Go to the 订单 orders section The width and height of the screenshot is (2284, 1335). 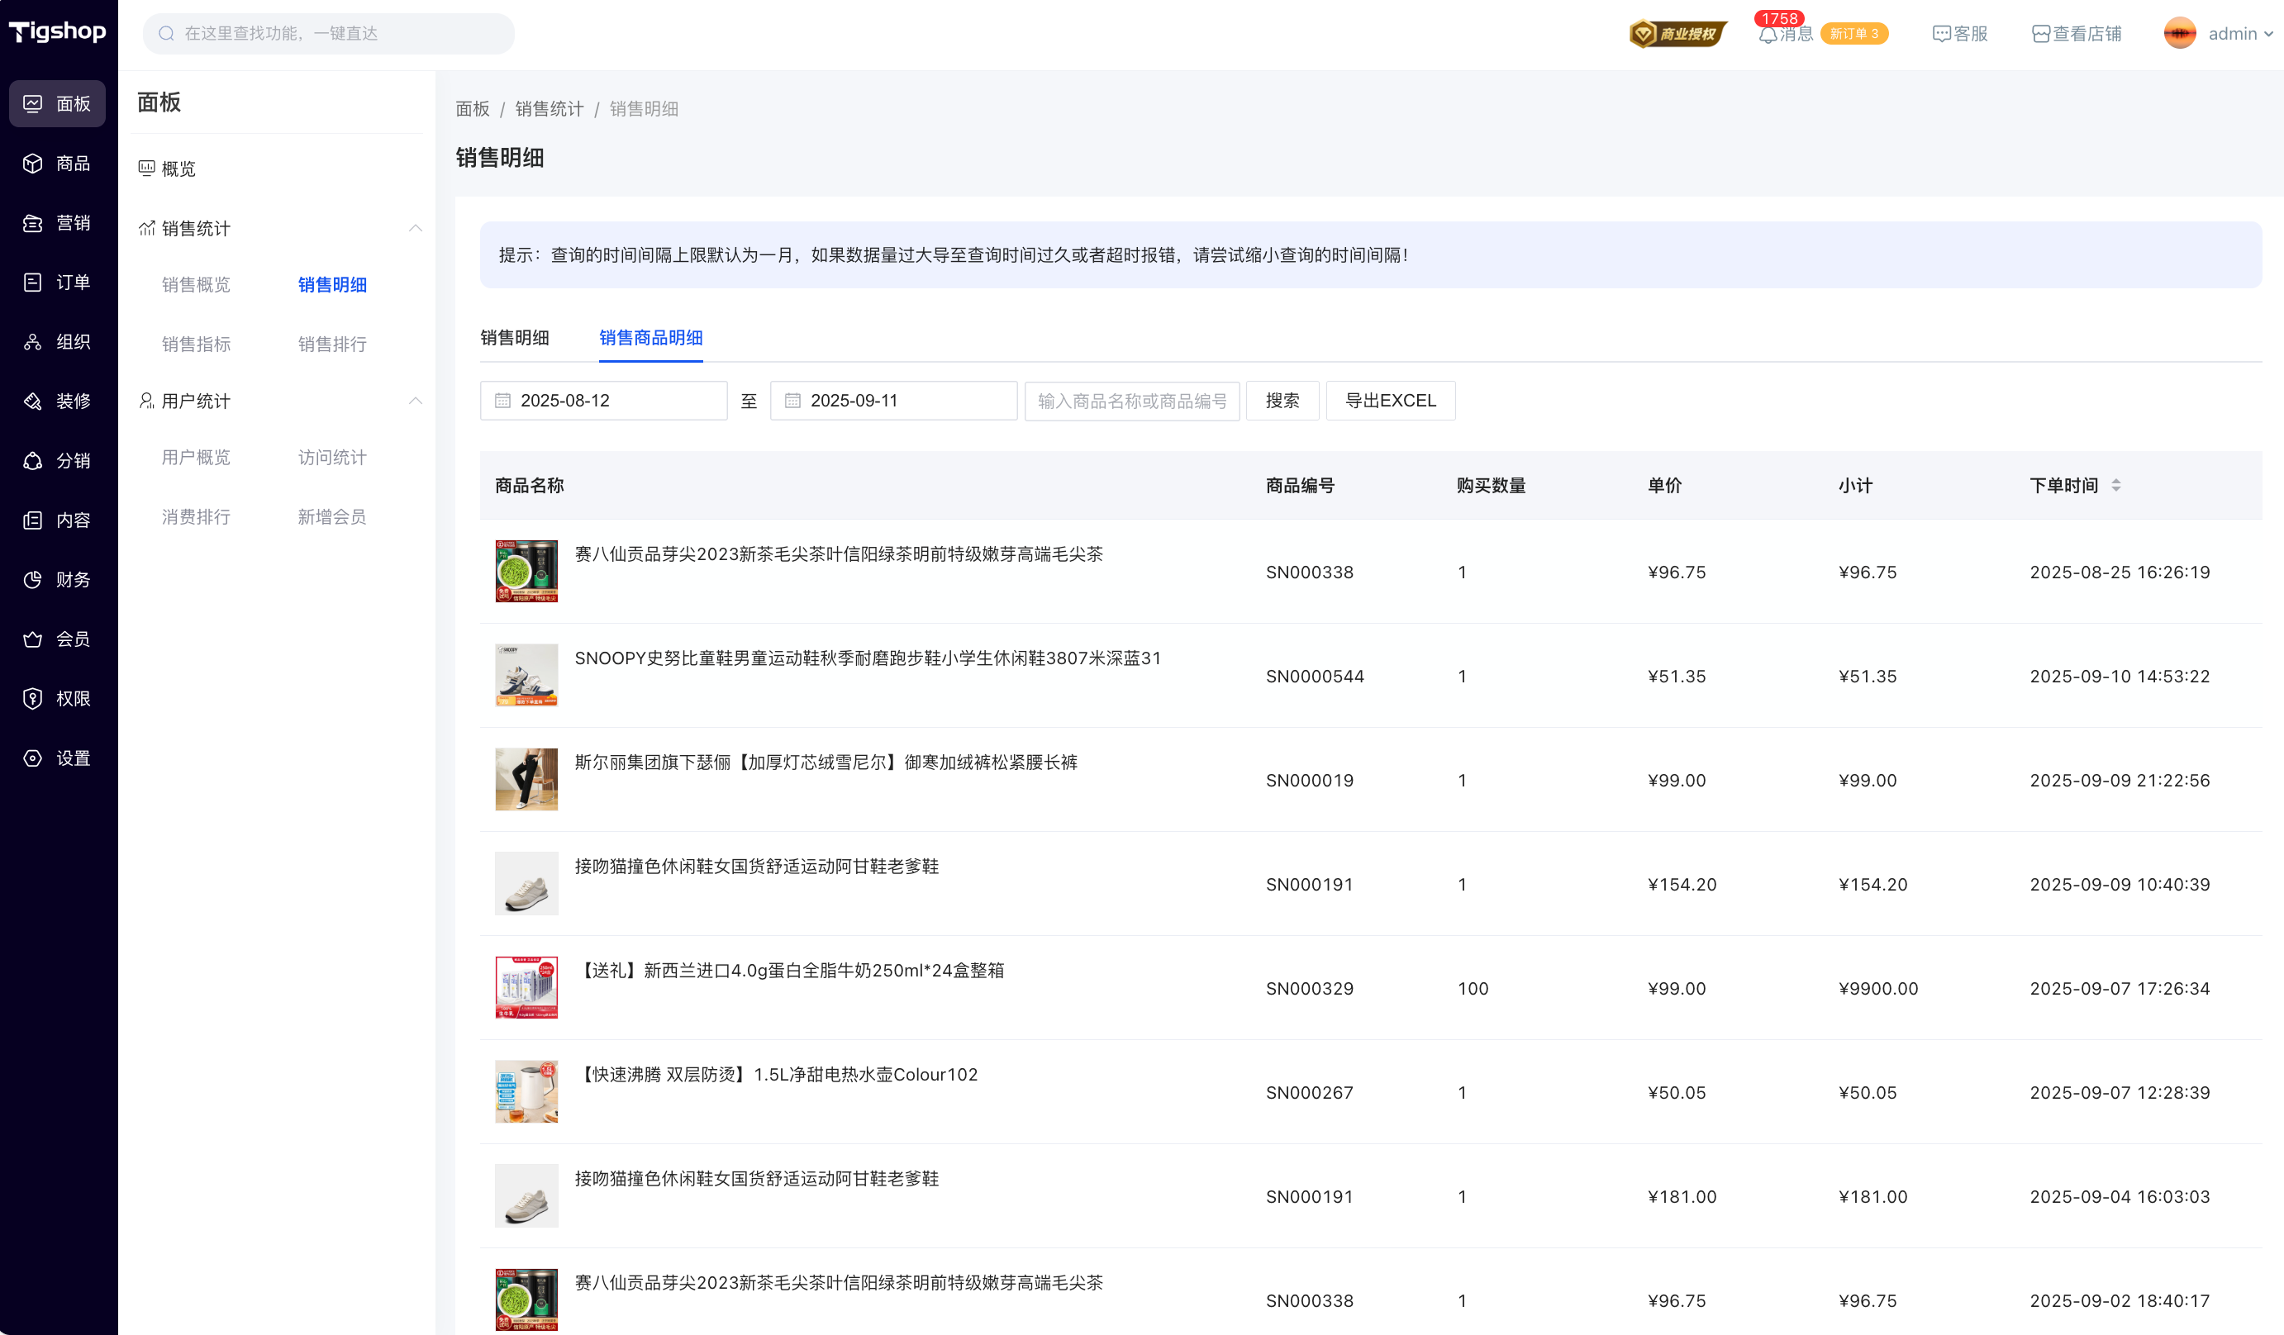(x=56, y=283)
